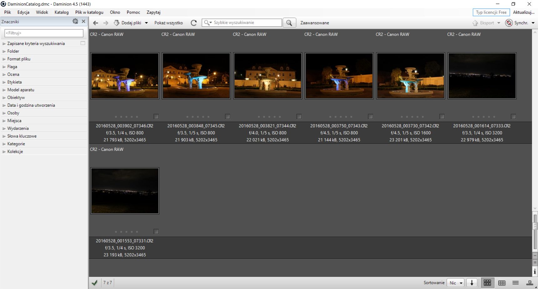Tick the checkbox for 20160528_003750_07343.CR2
This screenshot has height=289, width=538.
(370, 116)
